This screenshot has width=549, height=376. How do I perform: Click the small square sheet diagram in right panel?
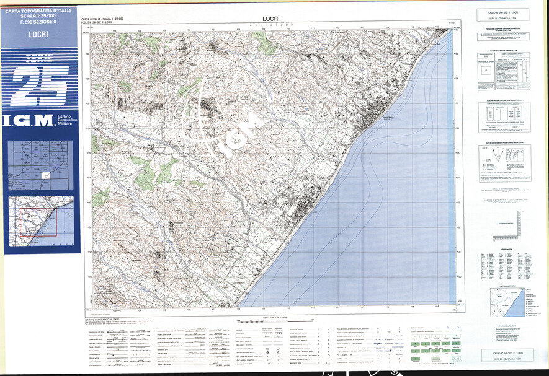[488, 69]
